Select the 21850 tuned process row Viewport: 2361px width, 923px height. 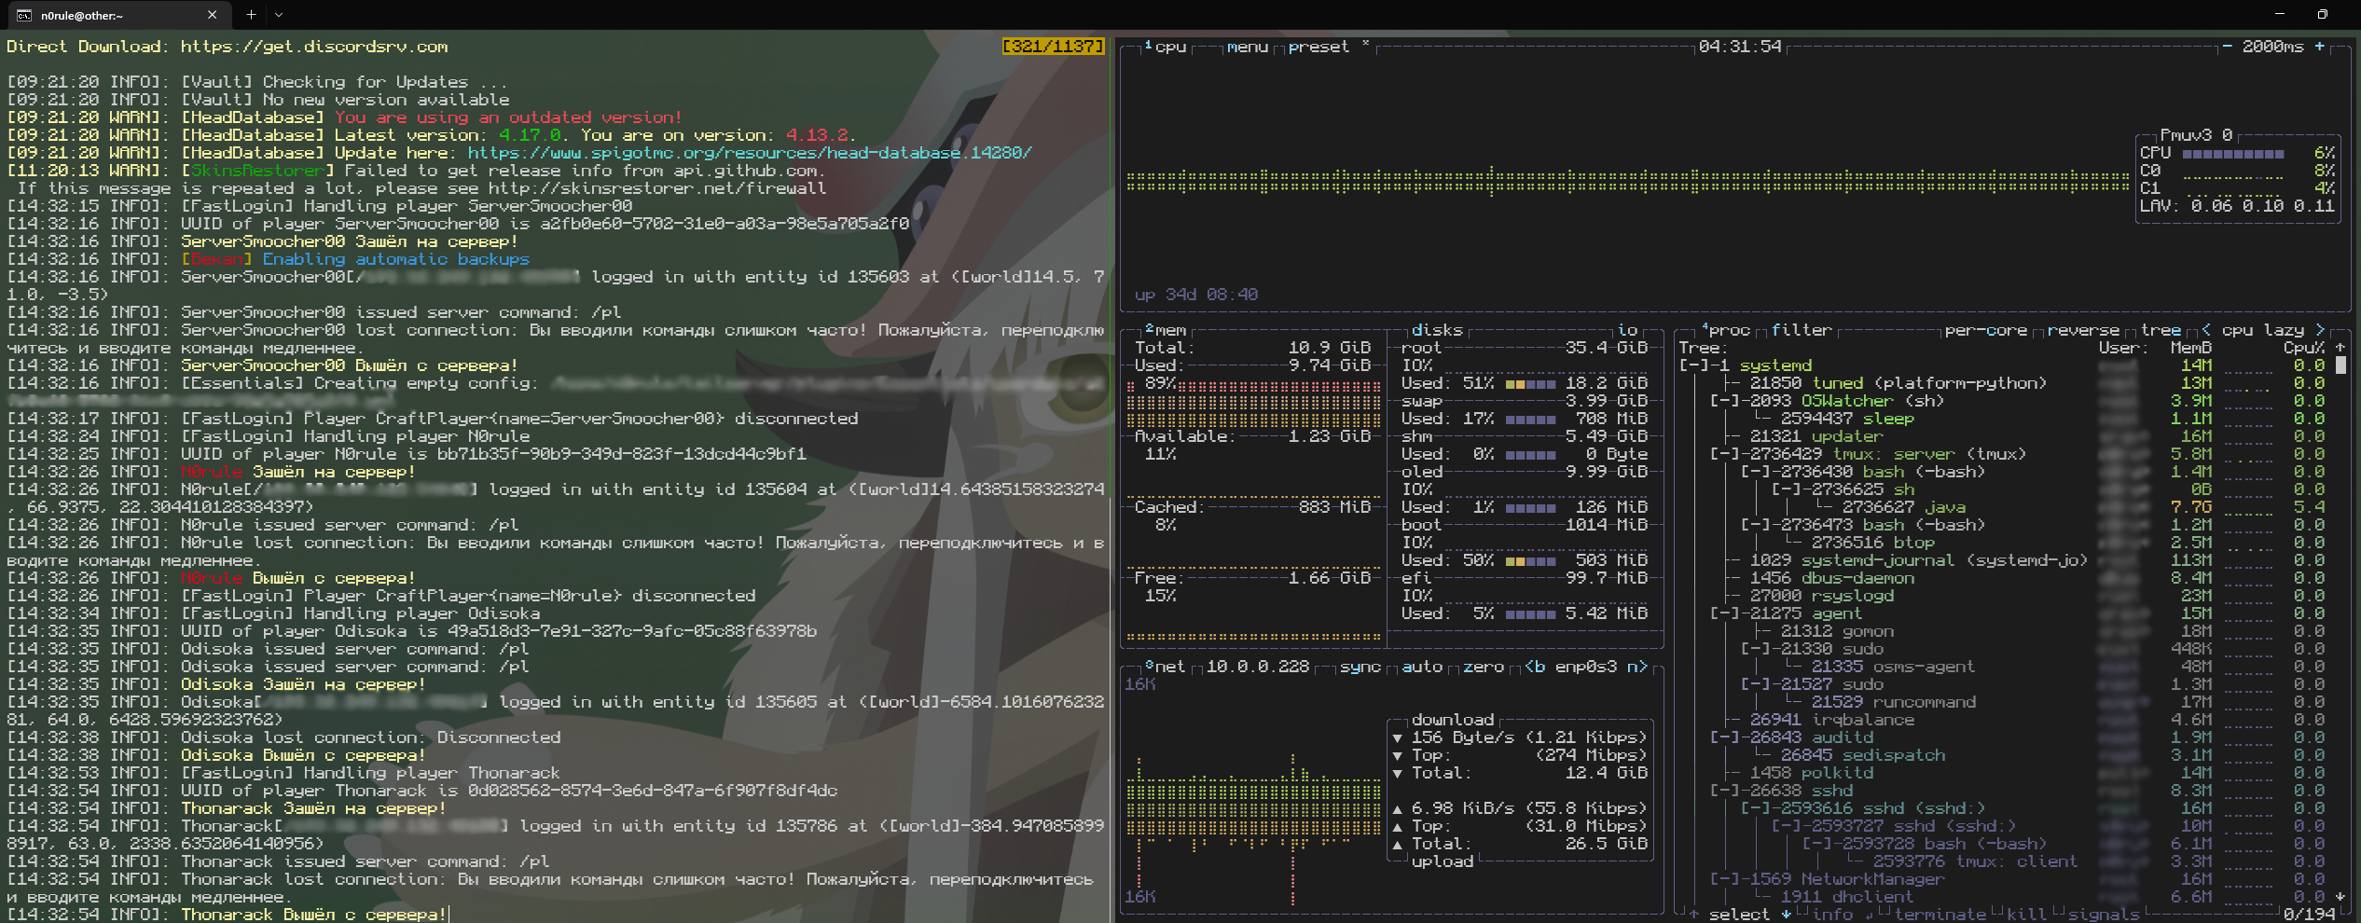tap(2005, 383)
